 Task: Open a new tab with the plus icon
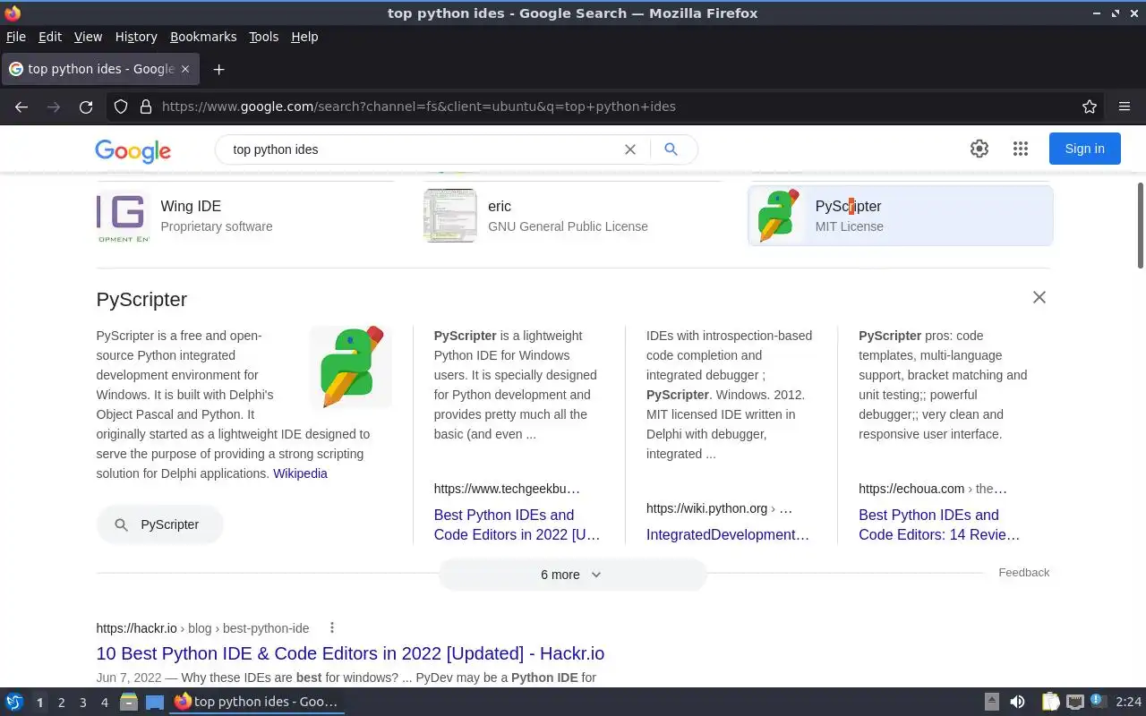[218, 69]
